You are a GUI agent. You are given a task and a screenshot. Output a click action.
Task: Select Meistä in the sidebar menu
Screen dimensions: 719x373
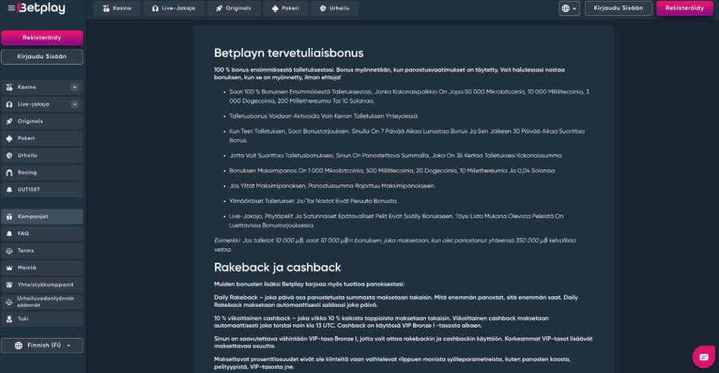42,268
